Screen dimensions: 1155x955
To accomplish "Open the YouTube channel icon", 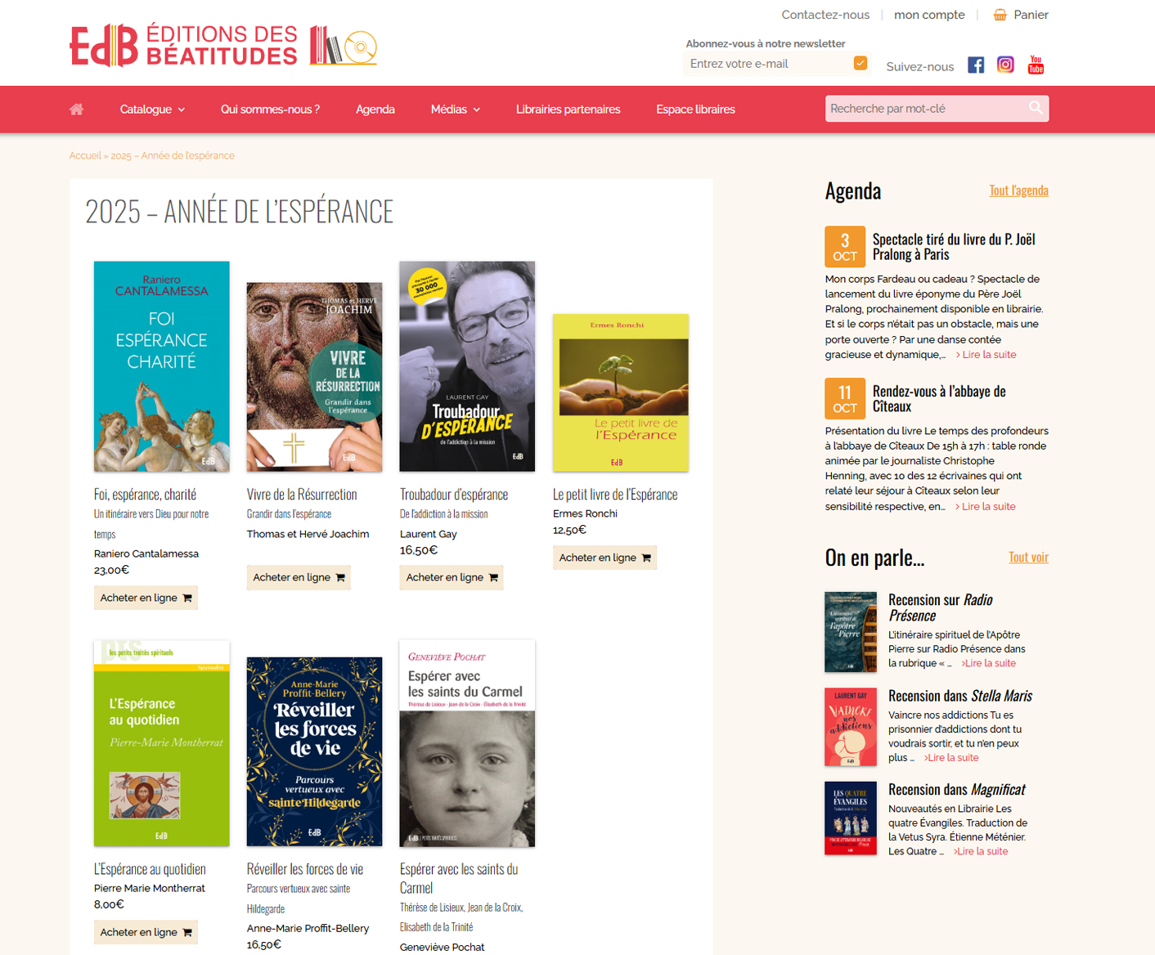I will point(1036,65).
